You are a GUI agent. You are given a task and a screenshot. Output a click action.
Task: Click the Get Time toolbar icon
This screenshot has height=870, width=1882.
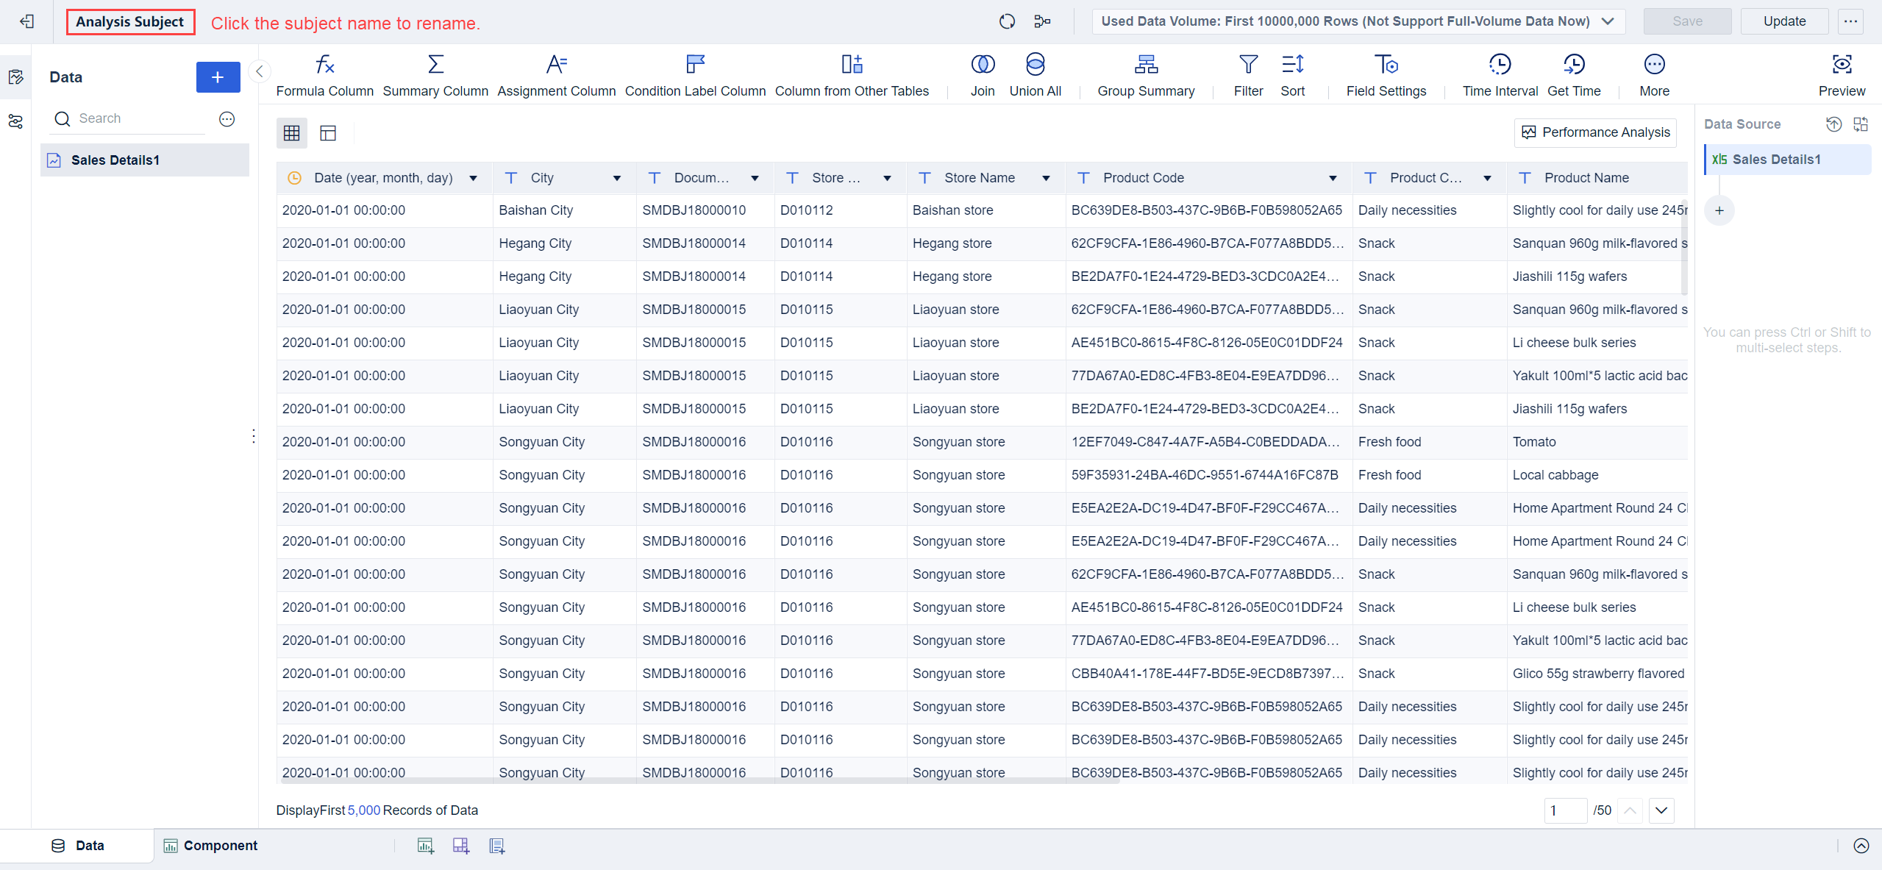click(1573, 73)
